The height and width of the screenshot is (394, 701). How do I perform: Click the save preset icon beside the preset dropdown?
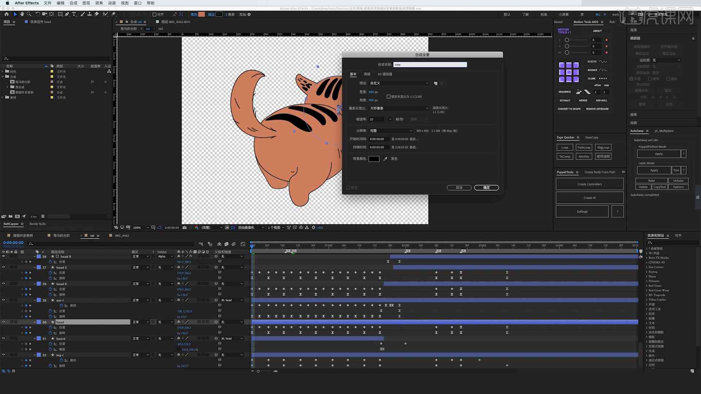pos(436,83)
